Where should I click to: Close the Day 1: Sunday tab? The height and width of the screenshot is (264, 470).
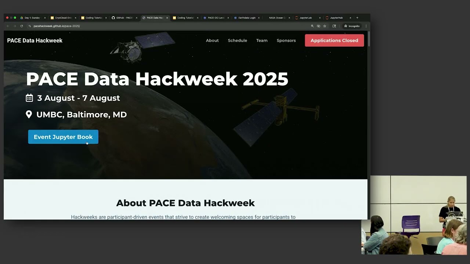tap(45, 18)
